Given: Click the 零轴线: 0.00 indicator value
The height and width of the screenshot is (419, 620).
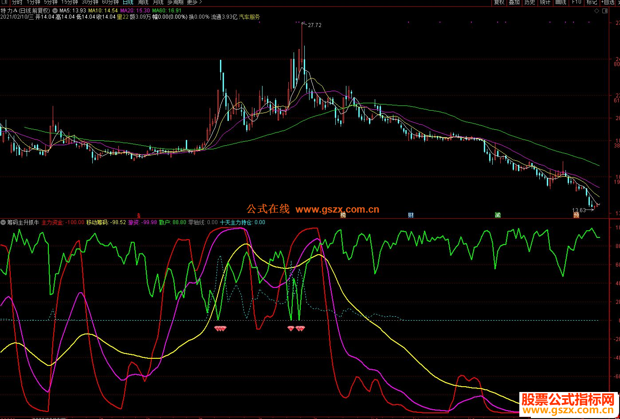Looking at the screenshot, I should coord(203,222).
